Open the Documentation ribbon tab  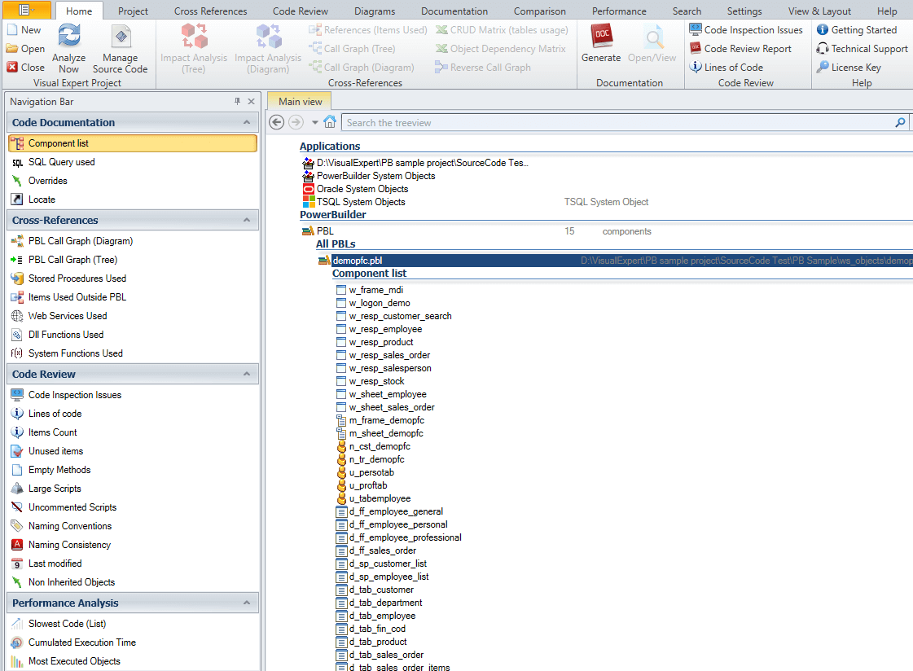[x=454, y=11]
